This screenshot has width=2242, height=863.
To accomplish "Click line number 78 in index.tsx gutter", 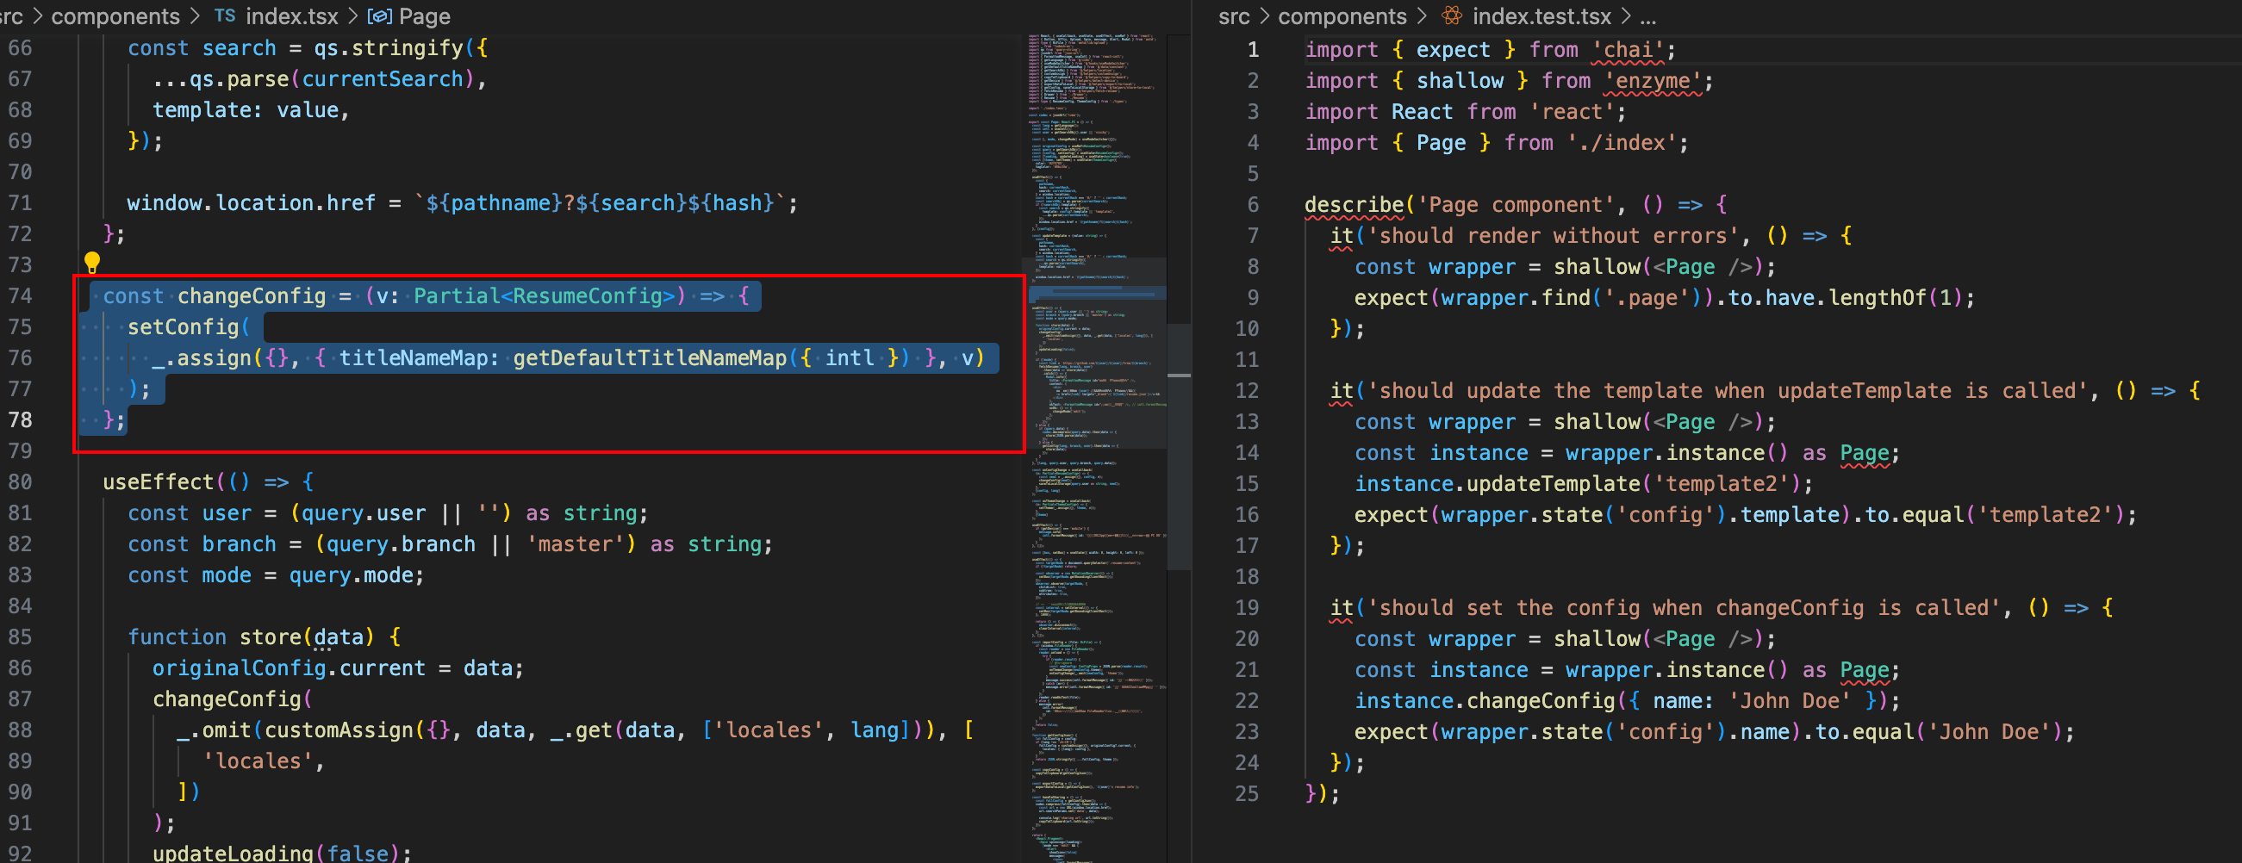I will [20, 420].
